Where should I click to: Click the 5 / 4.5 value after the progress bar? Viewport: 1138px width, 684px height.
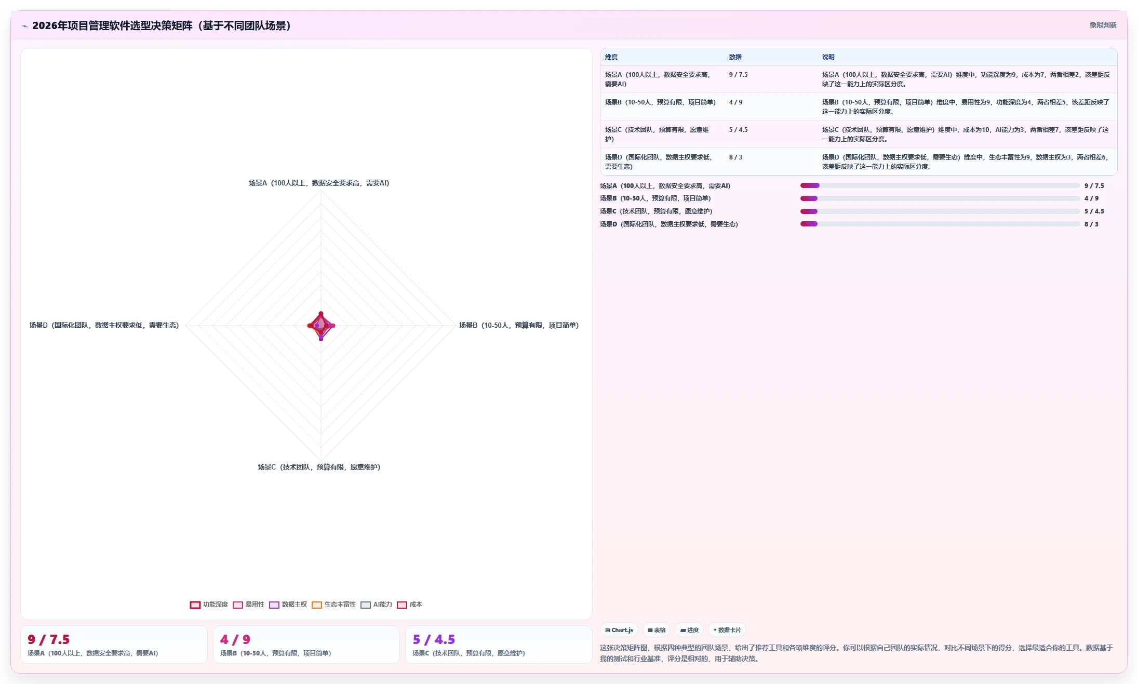[x=1094, y=211]
